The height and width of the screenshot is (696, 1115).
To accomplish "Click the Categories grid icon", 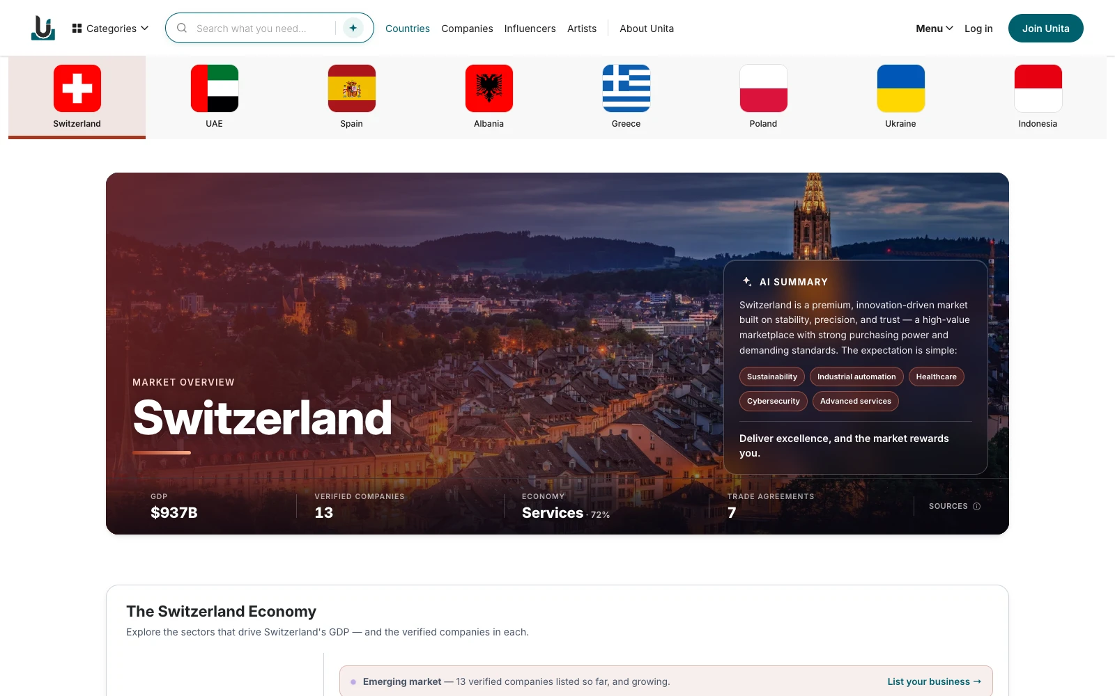I will click(x=77, y=29).
